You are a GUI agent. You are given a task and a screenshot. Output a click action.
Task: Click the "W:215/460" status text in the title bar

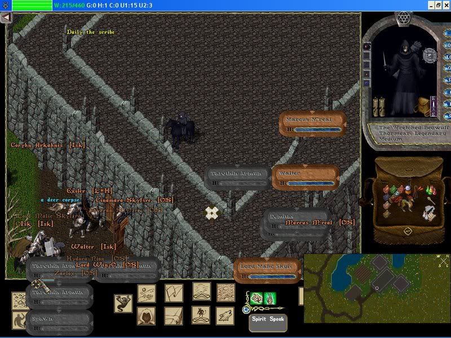[69, 5]
